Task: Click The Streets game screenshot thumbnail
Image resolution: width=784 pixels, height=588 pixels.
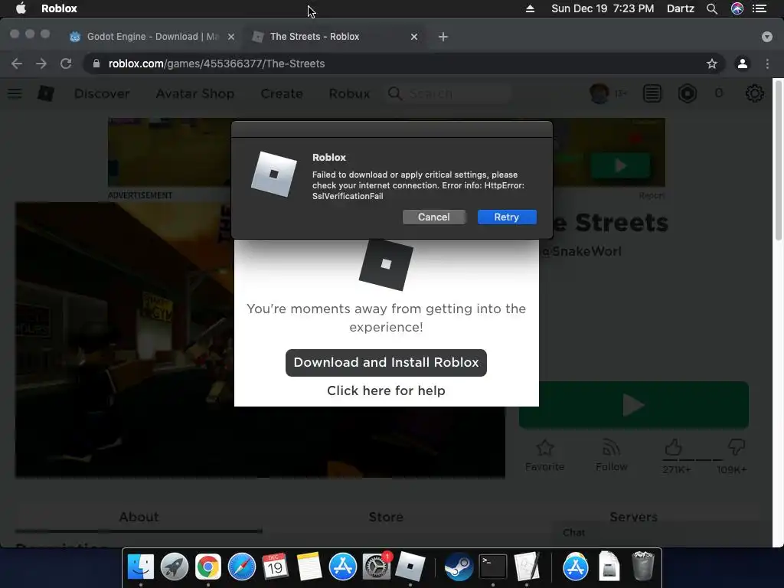Action: coord(260,339)
